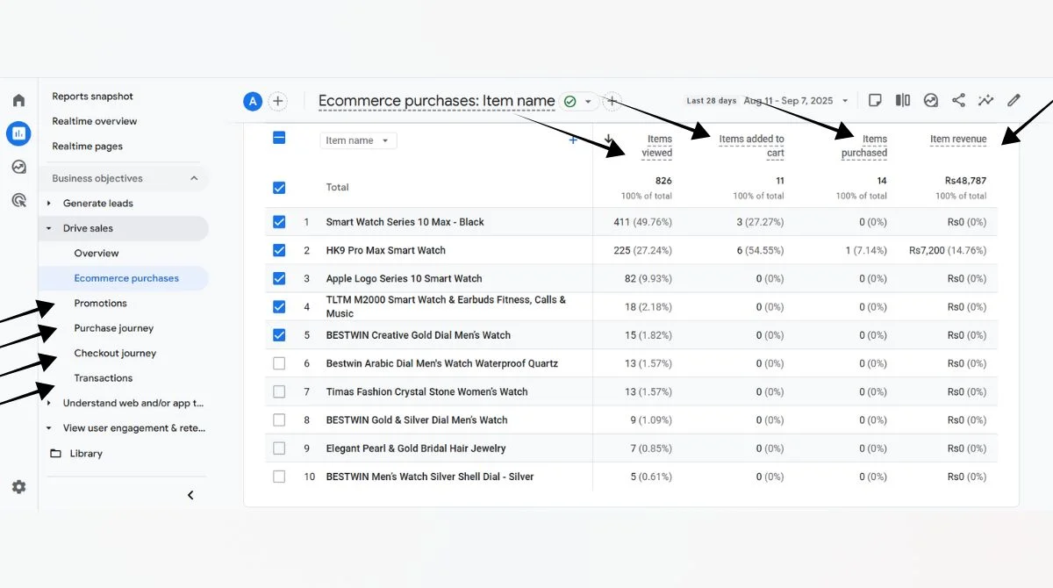
Task: Collapse the sidebar navigation panel
Action: [x=190, y=495]
